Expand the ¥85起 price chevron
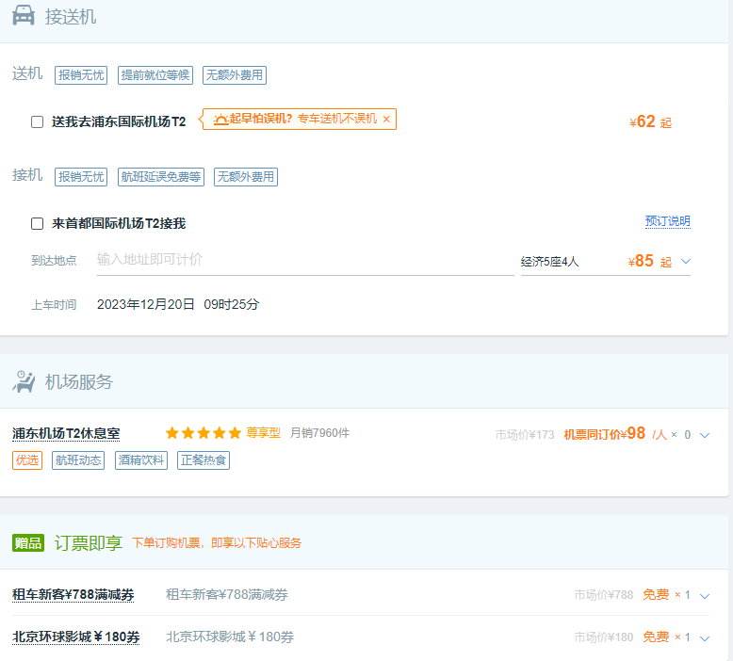 686,261
